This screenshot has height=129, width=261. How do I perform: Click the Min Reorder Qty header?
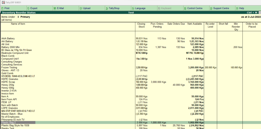point(236,27)
